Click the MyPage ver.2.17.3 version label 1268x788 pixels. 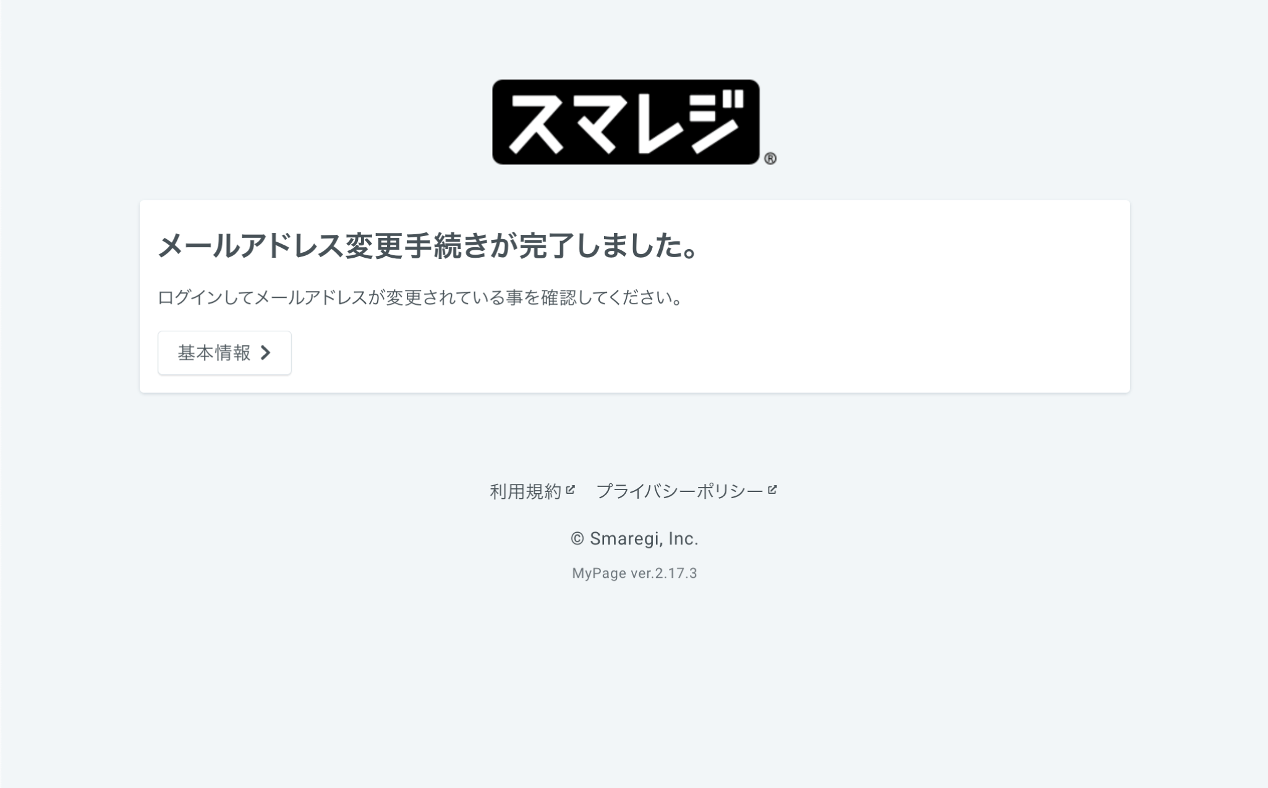point(634,574)
